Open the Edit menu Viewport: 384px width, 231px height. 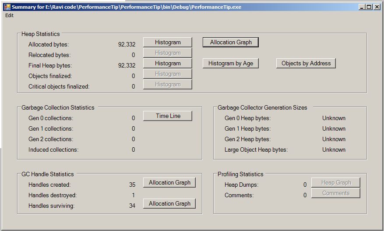tap(9, 15)
